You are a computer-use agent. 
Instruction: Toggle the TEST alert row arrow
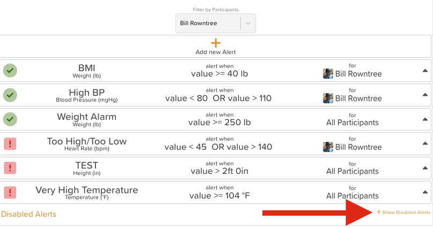pyautogui.click(x=425, y=168)
